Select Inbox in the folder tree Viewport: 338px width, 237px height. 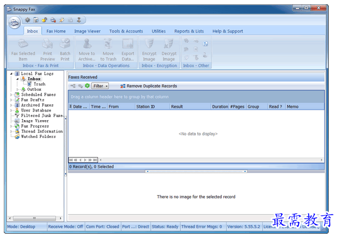tap(34, 79)
